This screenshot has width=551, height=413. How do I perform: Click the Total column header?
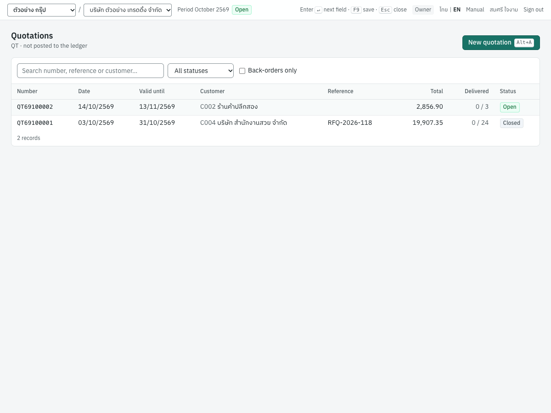(437, 91)
